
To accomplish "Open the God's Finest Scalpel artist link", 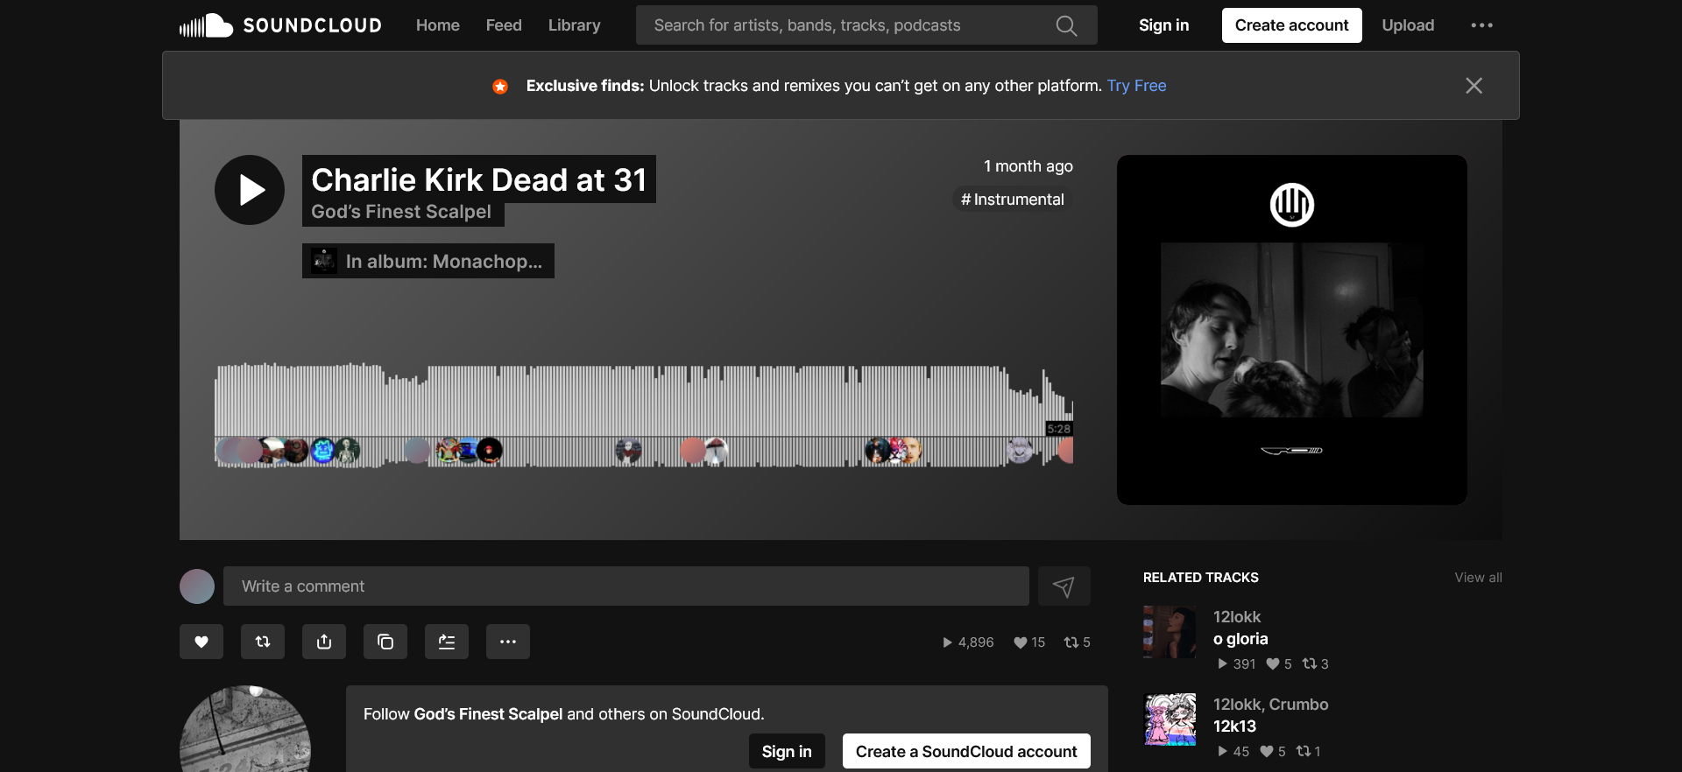I will [401, 213].
